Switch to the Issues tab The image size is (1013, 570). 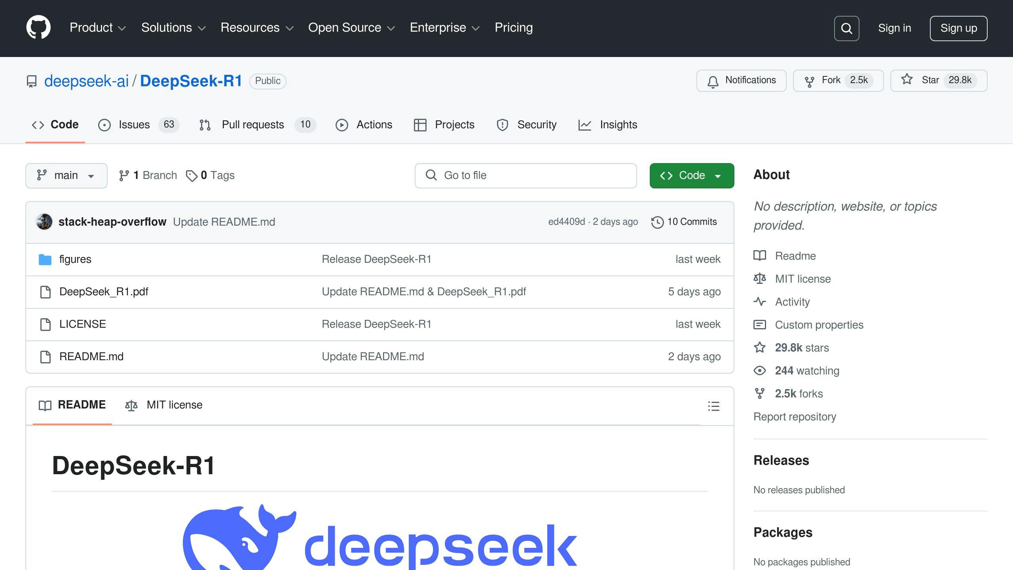pos(138,125)
